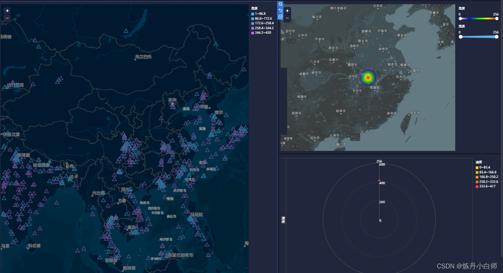
Task: Open the box-select tool icon
Action: coord(280,16)
